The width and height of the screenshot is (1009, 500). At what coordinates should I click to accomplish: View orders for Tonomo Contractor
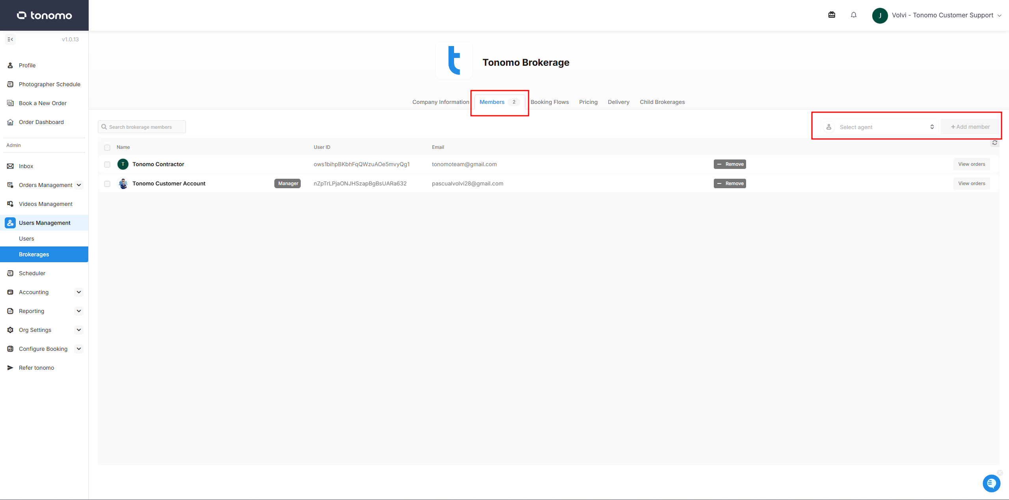click(x=972, y=164)
